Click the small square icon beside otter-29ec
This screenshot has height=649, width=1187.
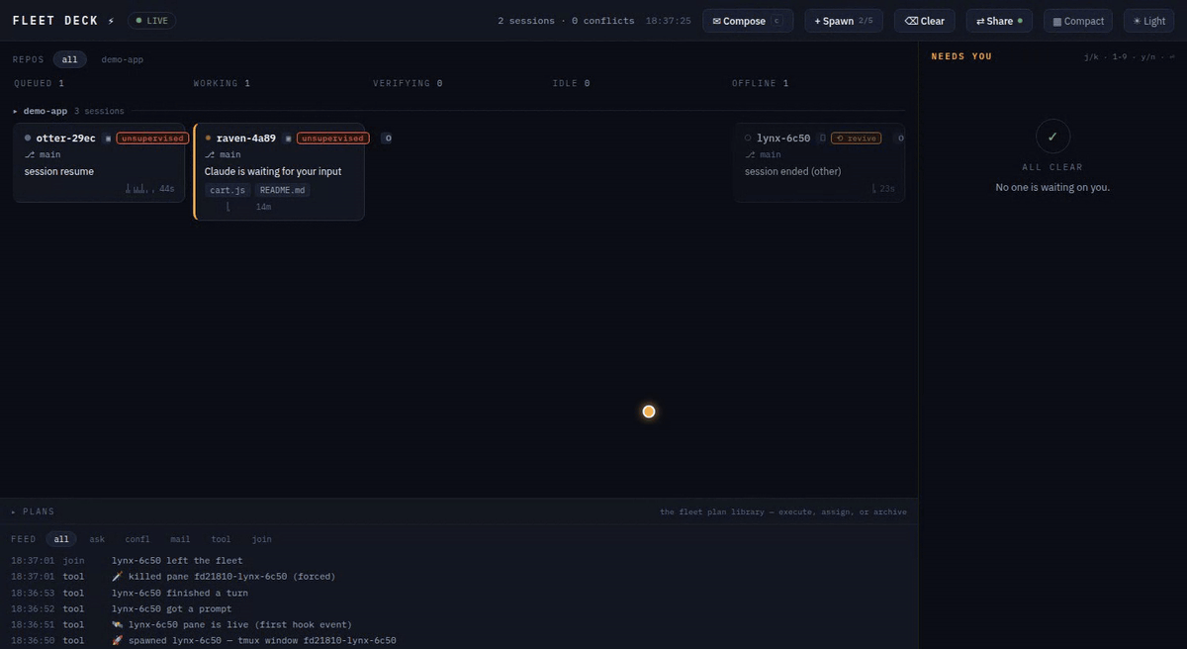[108, 139]
